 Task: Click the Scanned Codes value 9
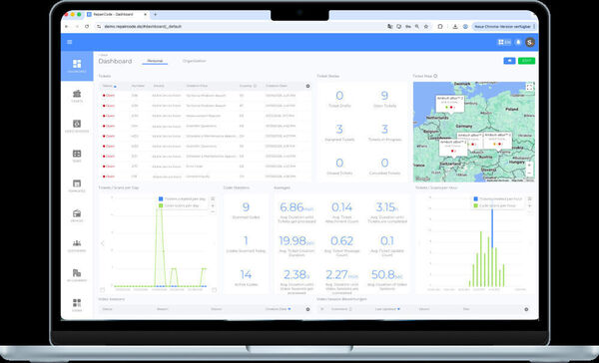tap(246, 207)
